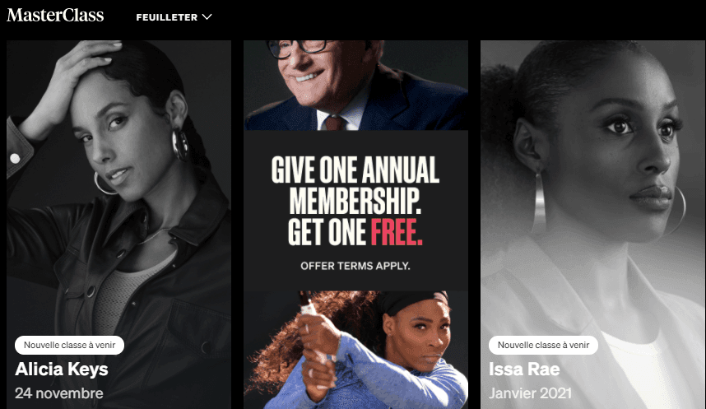
Task: Click the MEMBERSHIP word in promo
Action: pos(355,201)
